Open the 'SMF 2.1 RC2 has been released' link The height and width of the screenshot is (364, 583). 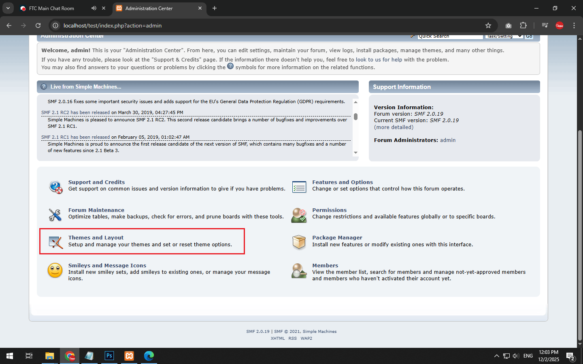click(75, 112)
